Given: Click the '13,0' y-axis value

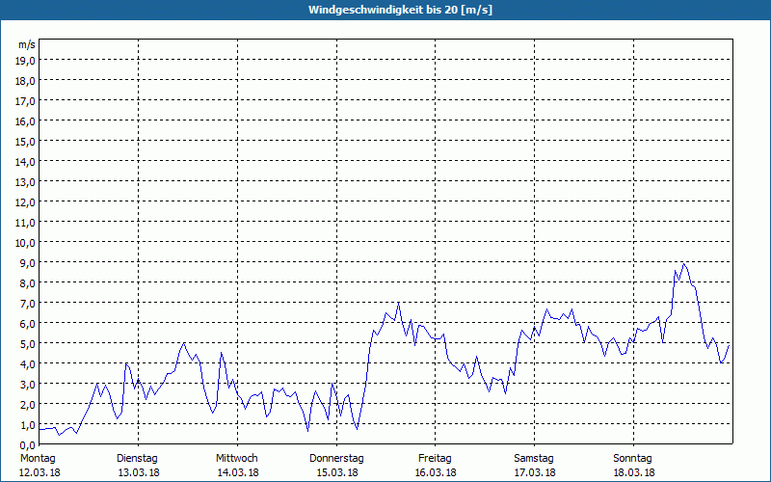Looking at the screenshot, I should click(26, 182).
